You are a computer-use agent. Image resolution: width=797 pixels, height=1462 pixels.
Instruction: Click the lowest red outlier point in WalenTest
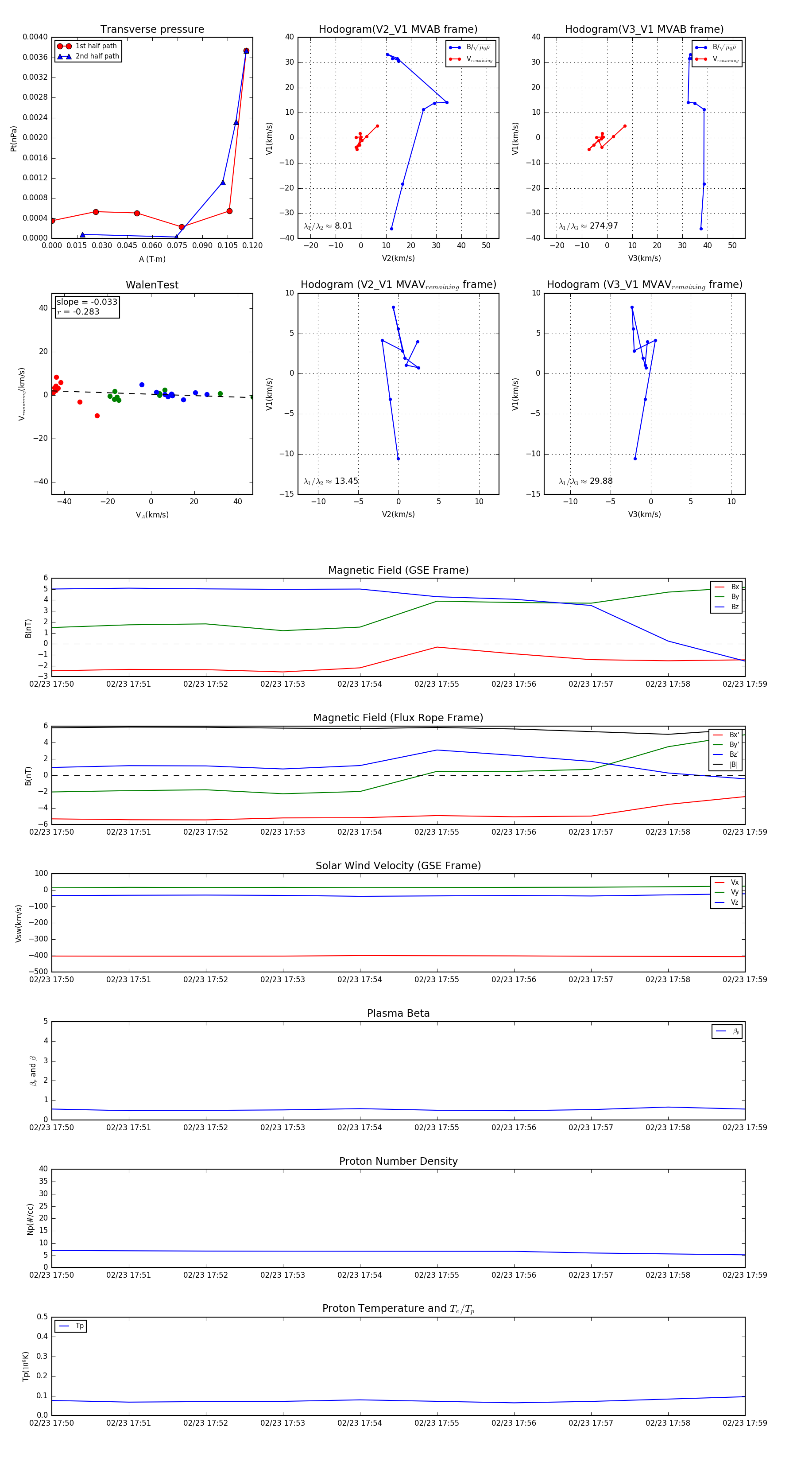(x=97, y=416)
